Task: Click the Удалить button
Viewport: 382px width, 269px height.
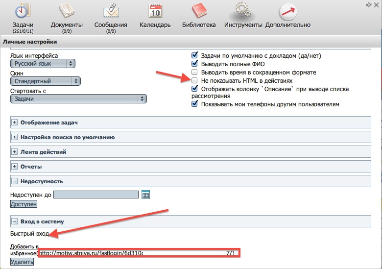Action: (22, 262)
